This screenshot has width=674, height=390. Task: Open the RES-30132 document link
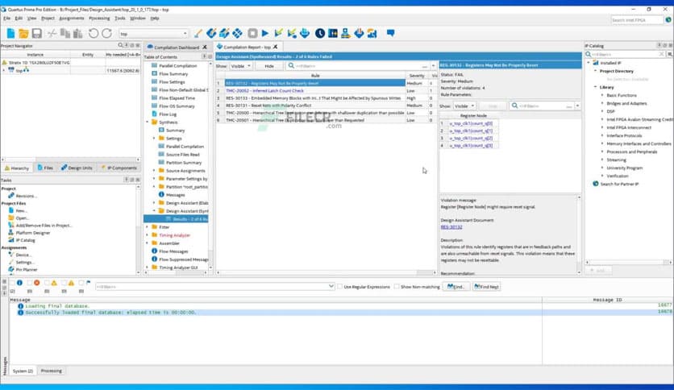click(451, 226)
